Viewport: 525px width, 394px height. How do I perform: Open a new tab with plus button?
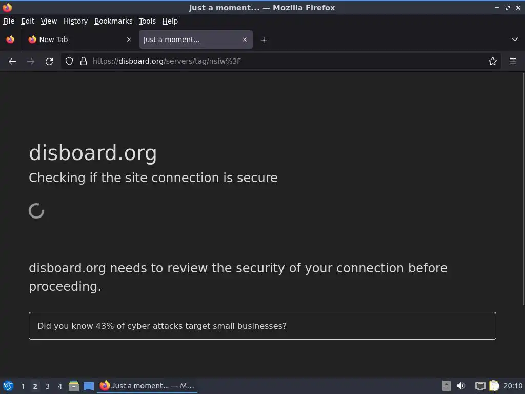pyautogui.click(x=264, y=40)
